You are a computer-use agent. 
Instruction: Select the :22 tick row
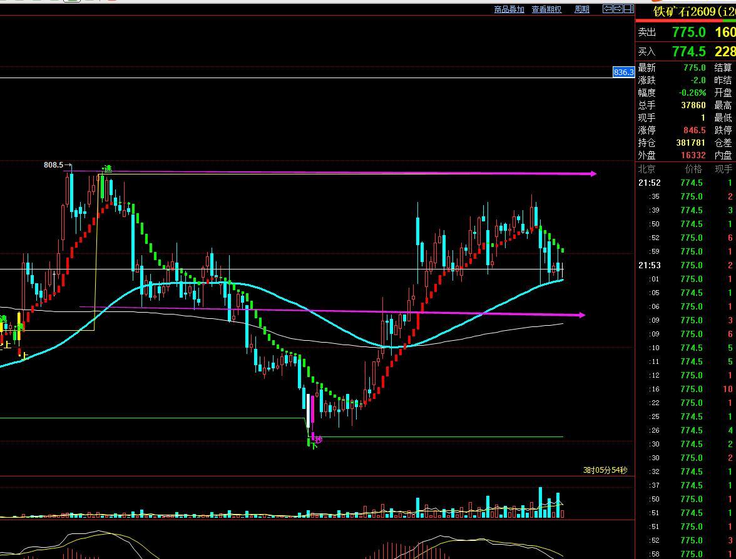pos(685,403)
